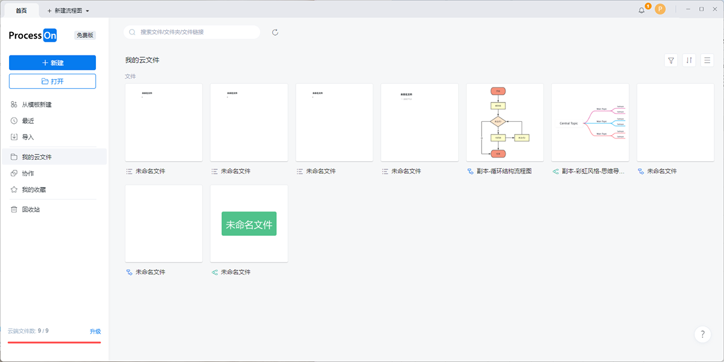
Task: Open the notifications bell icon
Action: (x=641, y=10)
